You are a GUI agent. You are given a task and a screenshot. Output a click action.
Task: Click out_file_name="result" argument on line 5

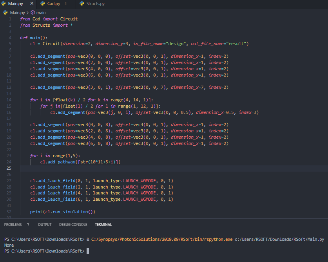[219, 44]
